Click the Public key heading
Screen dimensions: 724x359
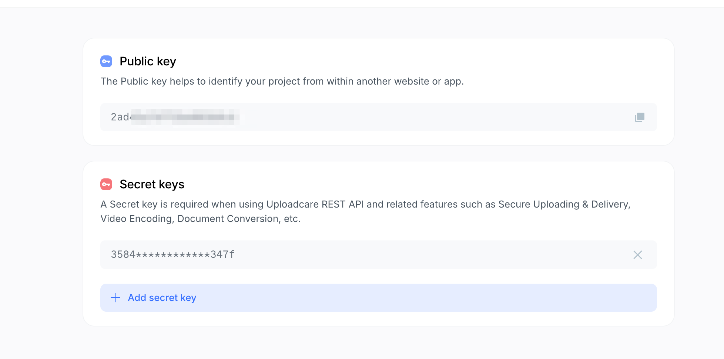click(148, 61)
